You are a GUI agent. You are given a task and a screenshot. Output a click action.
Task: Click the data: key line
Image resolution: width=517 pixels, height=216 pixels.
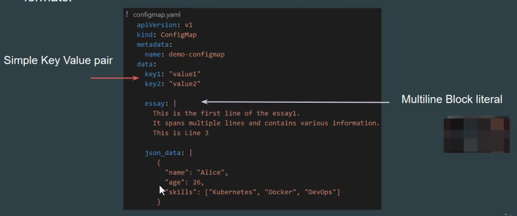click(x=146, y=64)
